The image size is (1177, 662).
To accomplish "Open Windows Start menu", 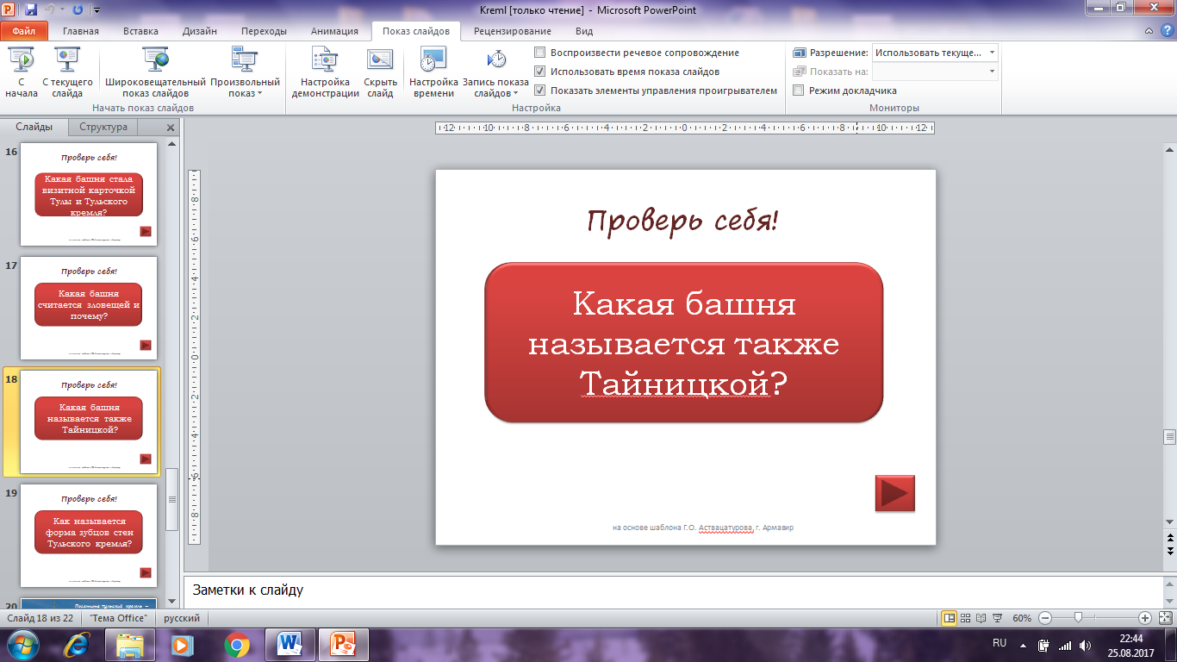I will pyautogui.click(x=23, y=644).
